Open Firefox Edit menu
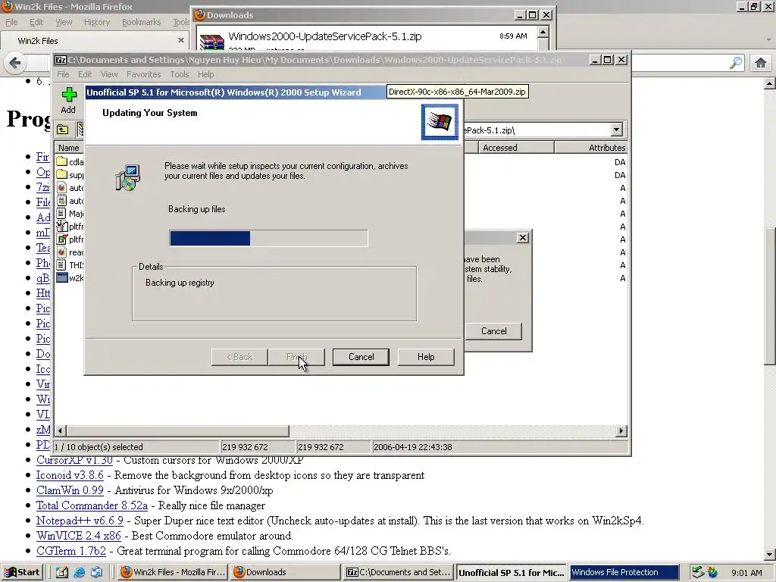Screen dimensions: 776x582 [36, 22]
